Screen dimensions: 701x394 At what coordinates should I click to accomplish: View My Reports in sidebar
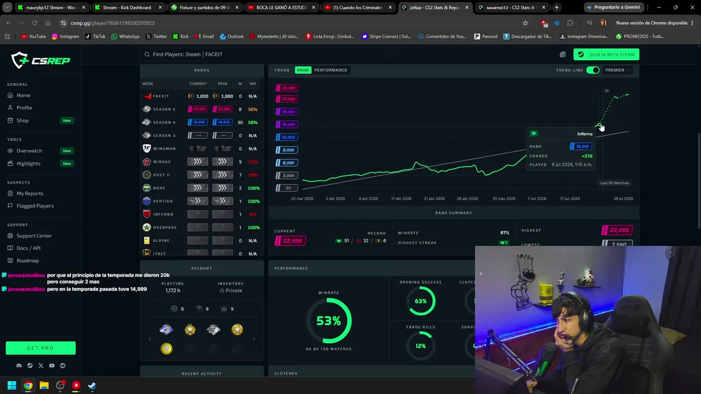click(x=30, y=193)
